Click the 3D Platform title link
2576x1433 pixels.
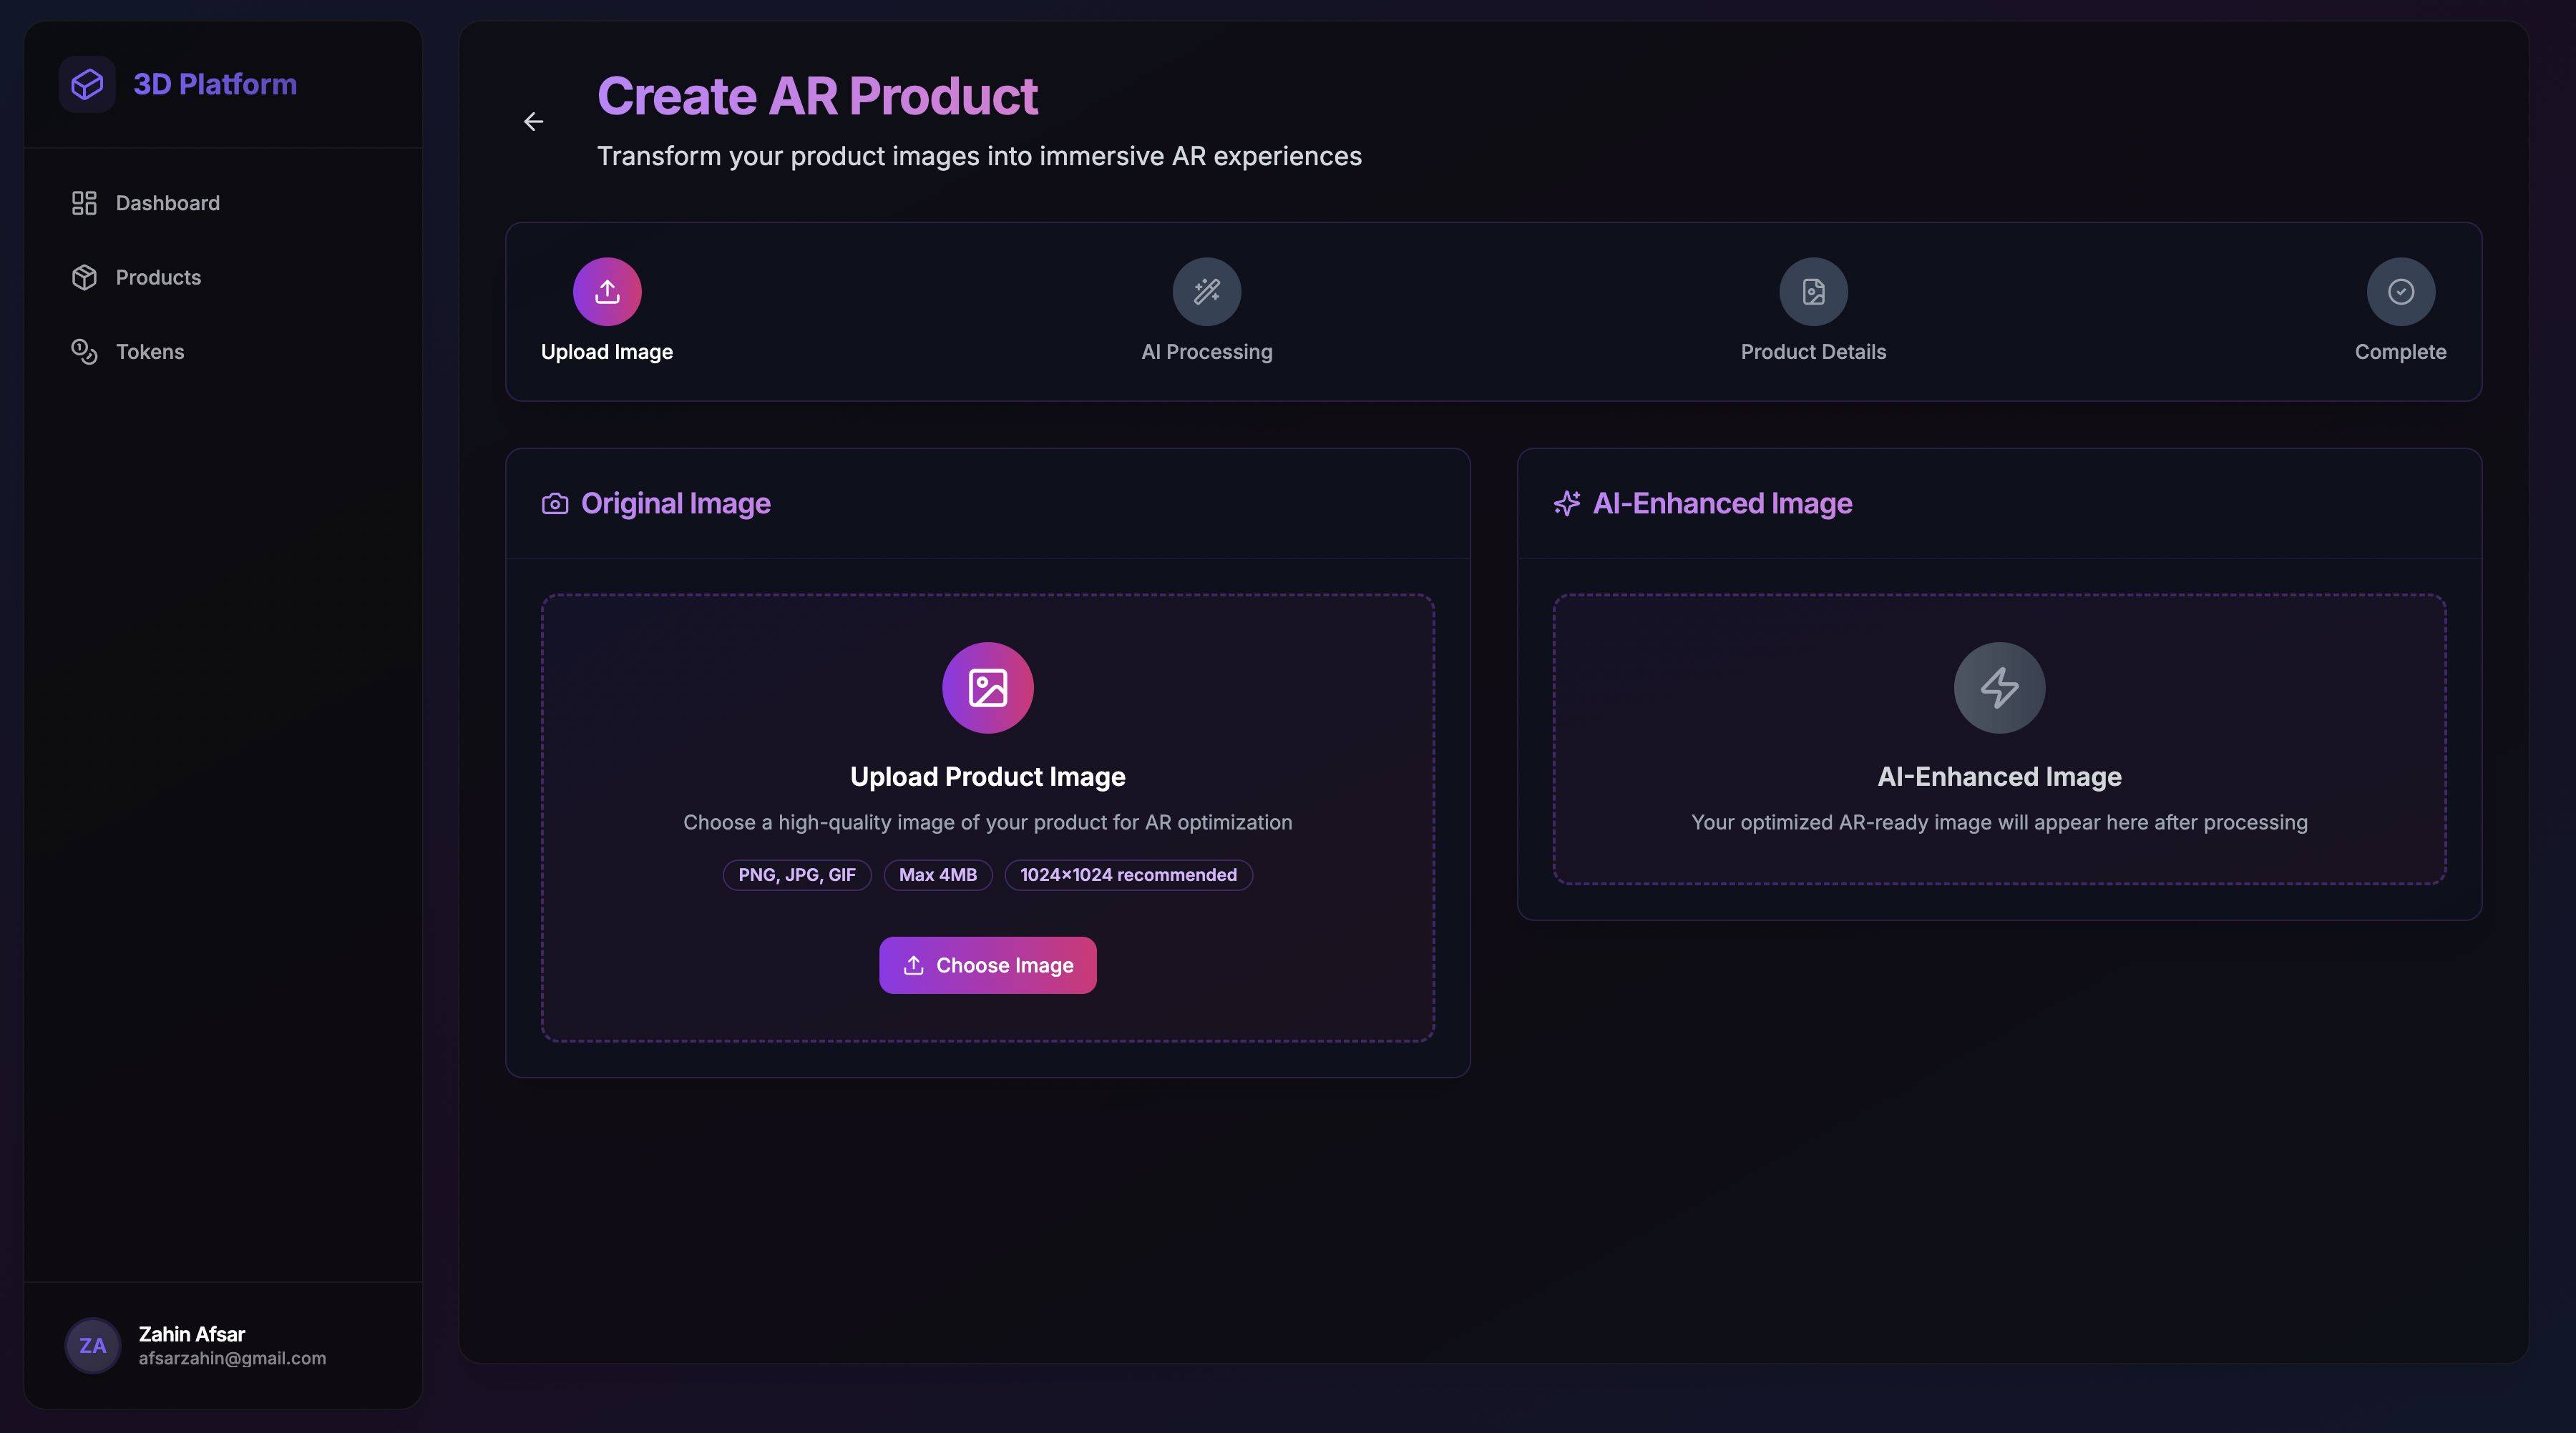215,84
